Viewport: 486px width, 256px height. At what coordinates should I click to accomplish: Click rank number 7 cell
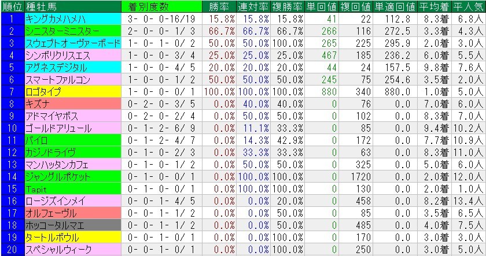pyautogui.click(x=12, y=92)
